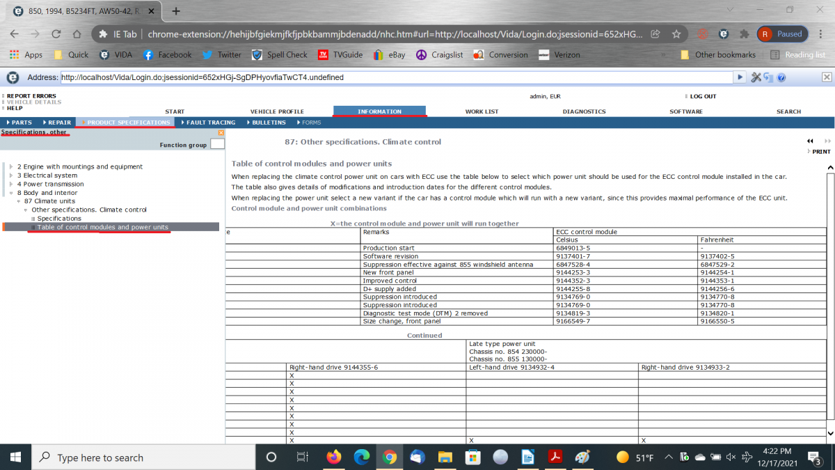Select Specifications item in the tree
Screen dimensions: 835x470
(59, 219)
